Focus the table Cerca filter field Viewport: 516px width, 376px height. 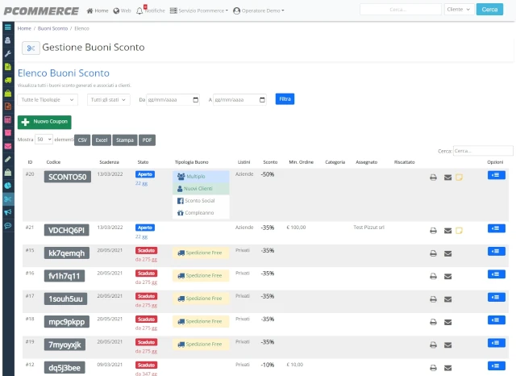483,151
